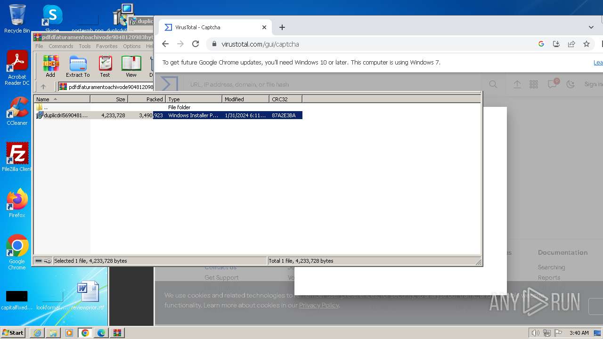Screen dimensions: 603x339
Task: Open the Options menu in WinRAR
Action: tap(132, 46)
